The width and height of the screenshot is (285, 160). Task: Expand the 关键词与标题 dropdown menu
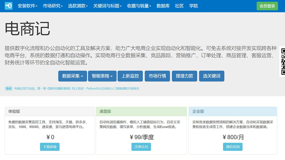click(108, 6)
